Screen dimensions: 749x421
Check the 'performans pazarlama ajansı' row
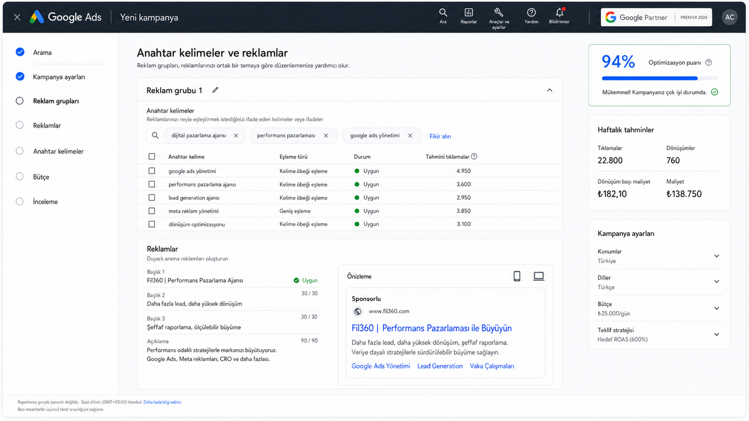coord(152,184)
